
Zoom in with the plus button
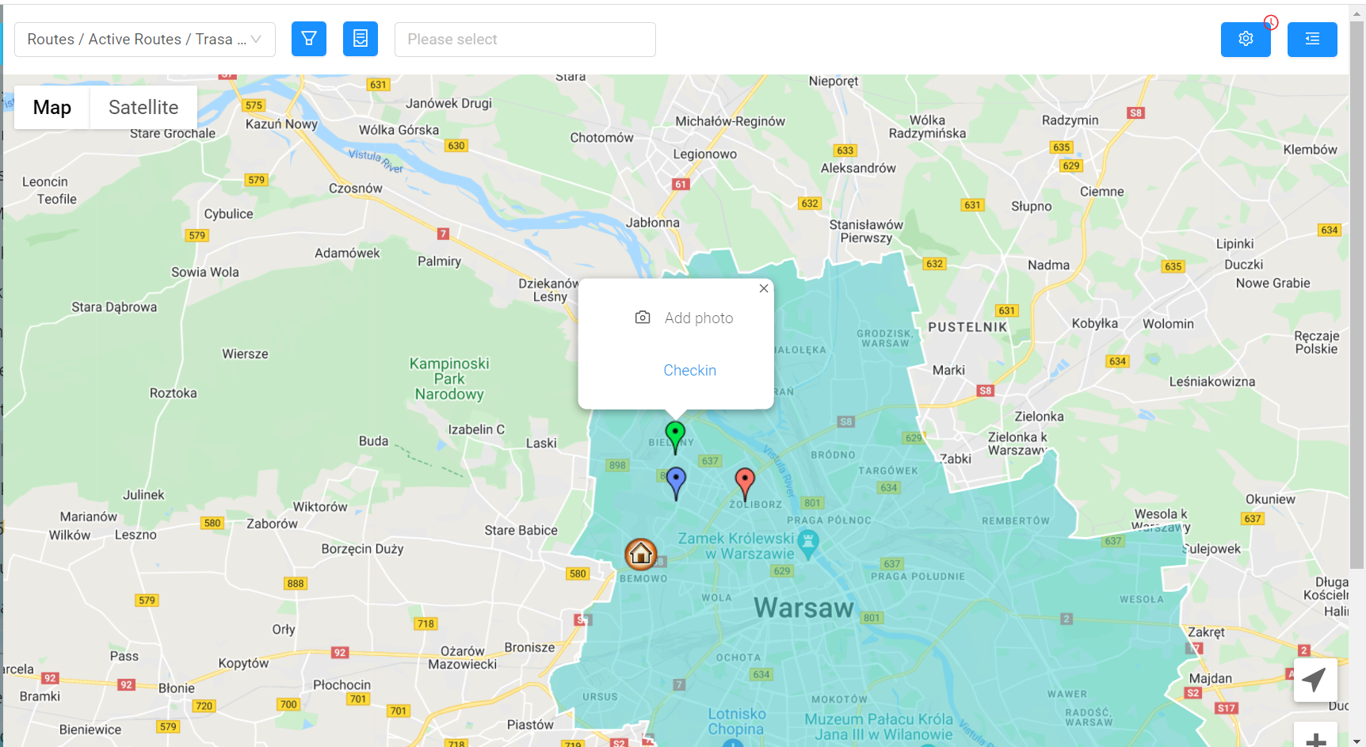tap(1315, 737)
